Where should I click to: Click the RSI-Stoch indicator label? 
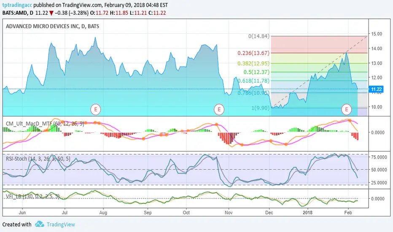pos(38,159)
